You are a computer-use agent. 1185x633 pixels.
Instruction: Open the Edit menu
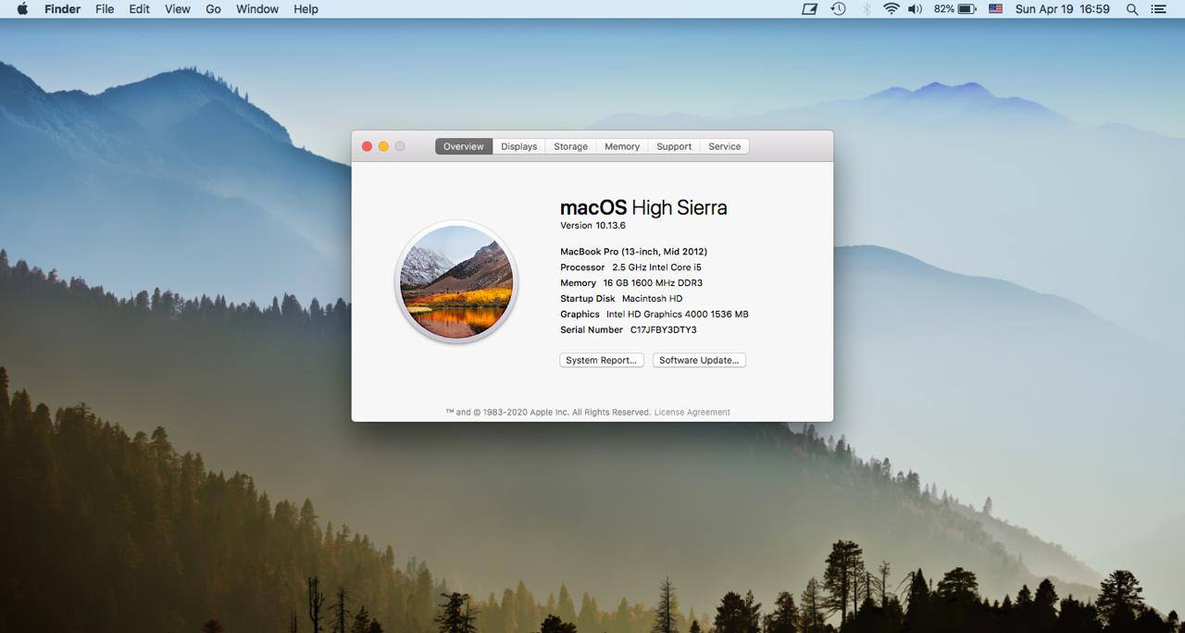139,8
